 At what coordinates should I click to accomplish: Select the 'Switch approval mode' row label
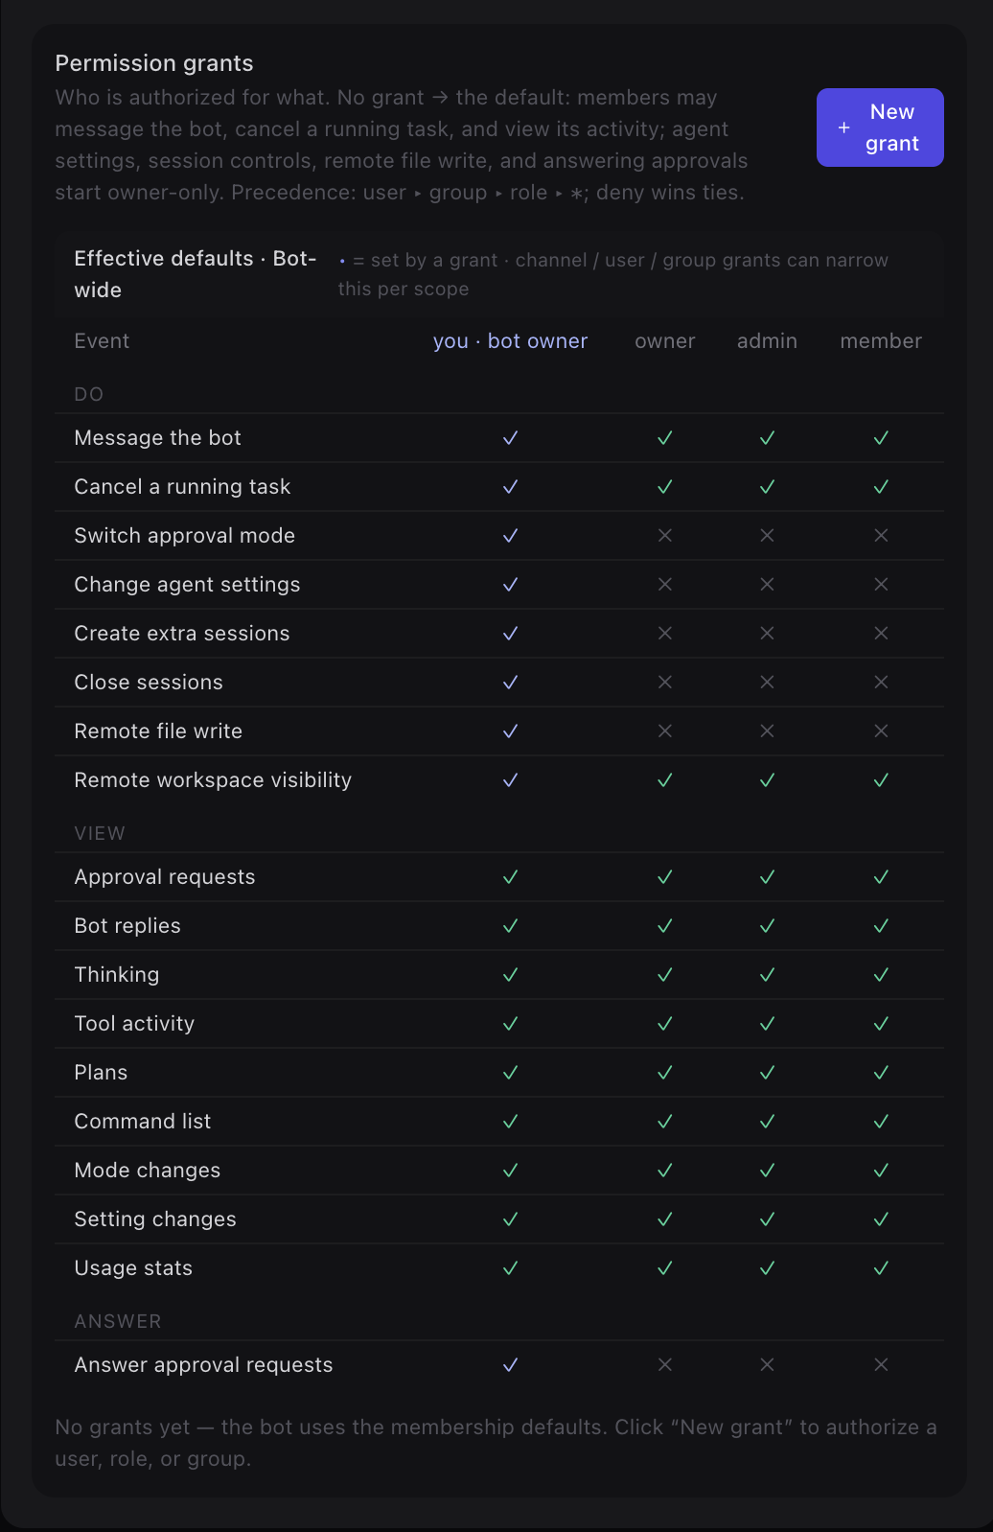tap(185, 536)
